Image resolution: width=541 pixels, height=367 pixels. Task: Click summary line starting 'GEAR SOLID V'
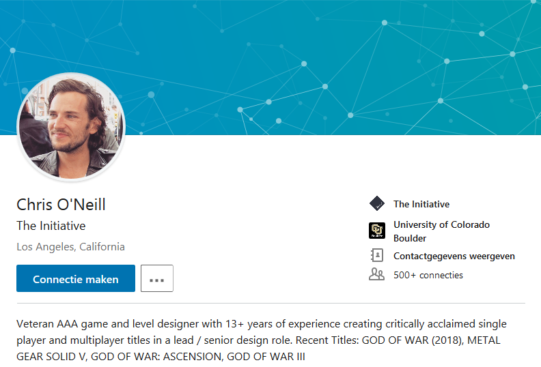pos(161,356)
